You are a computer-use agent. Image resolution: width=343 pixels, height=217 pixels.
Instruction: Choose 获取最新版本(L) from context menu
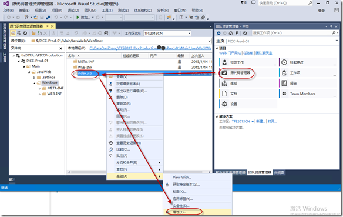pos(134,84)
